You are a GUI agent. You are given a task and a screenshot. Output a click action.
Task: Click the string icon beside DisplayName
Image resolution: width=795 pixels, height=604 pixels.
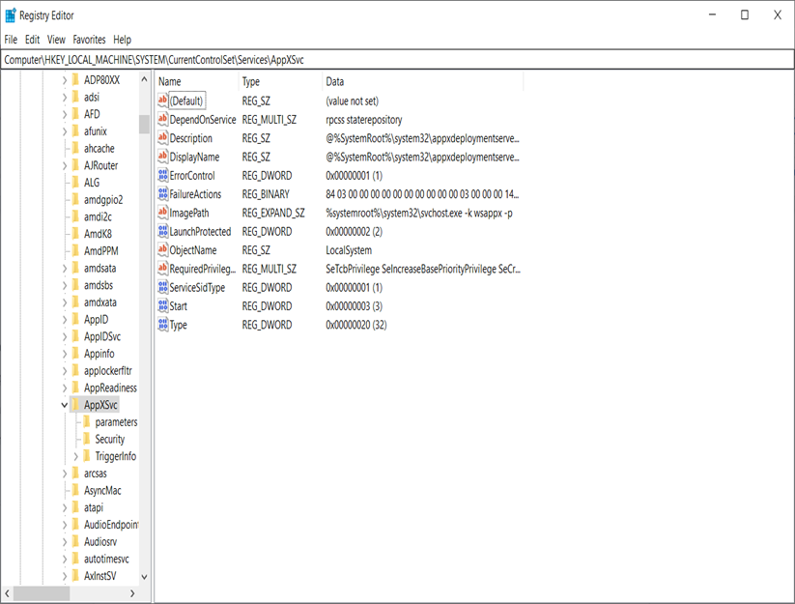click(162, 157)
